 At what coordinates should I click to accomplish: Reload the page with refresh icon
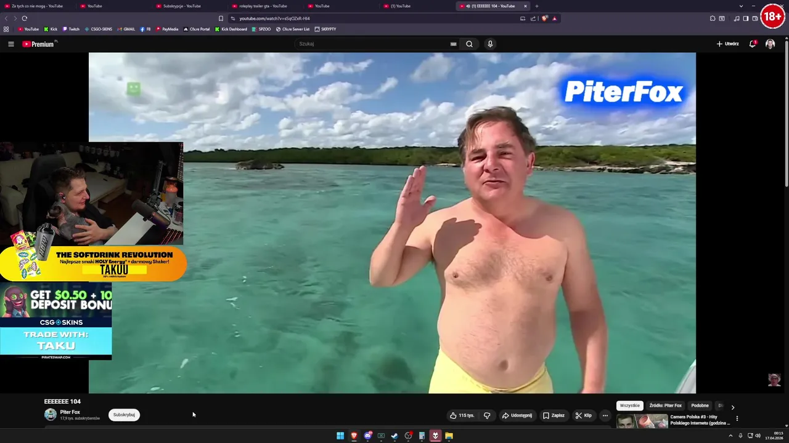tap(25, 18)
